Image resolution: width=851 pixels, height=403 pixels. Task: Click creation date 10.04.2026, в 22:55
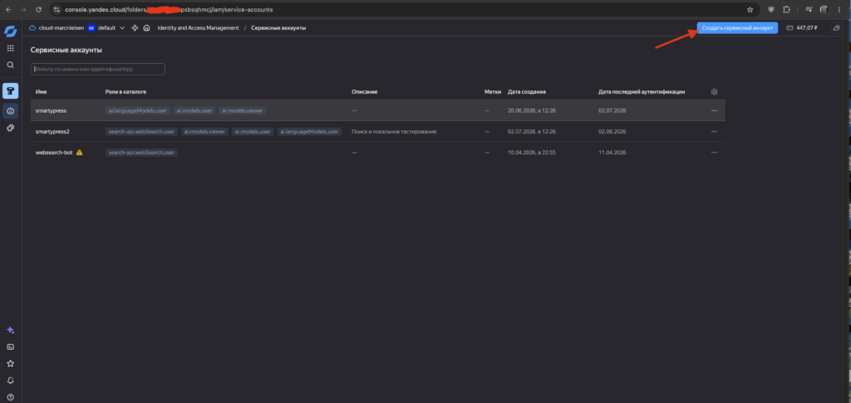(x=532, y=153)
